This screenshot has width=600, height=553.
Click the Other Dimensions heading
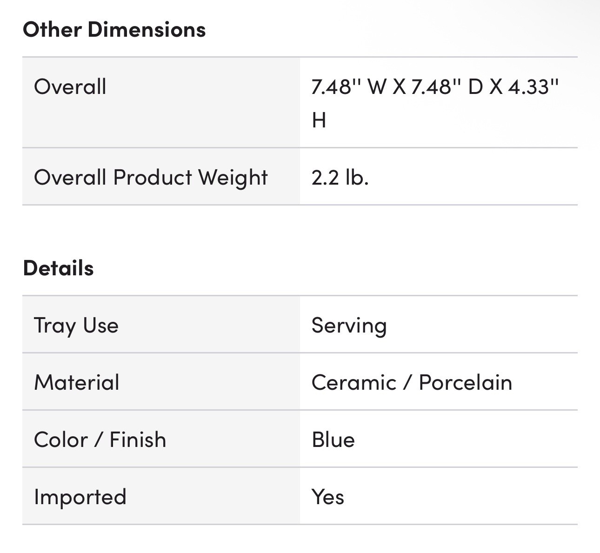pos(114,30)
